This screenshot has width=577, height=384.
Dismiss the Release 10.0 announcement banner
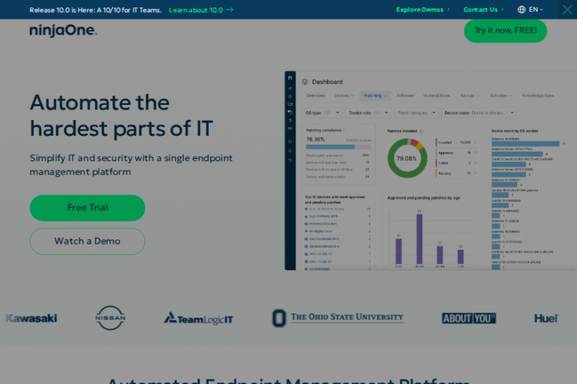coord(567,10)
